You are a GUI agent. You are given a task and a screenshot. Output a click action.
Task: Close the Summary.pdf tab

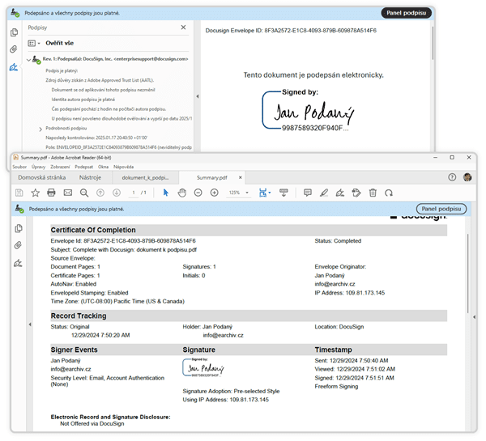point(241,177)
